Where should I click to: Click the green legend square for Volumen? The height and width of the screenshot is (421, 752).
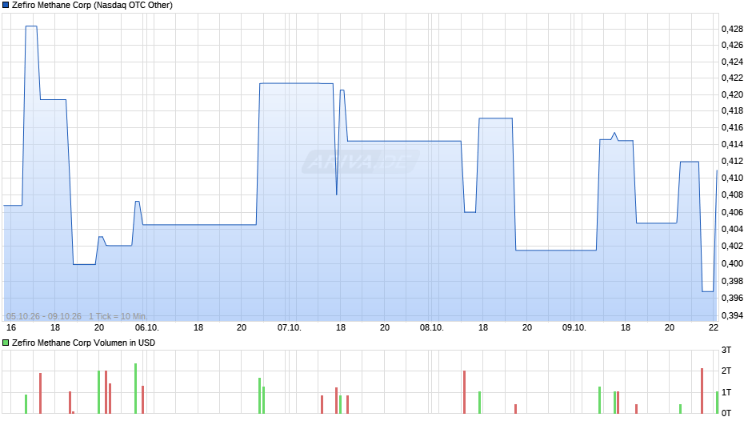pos(6,343)
